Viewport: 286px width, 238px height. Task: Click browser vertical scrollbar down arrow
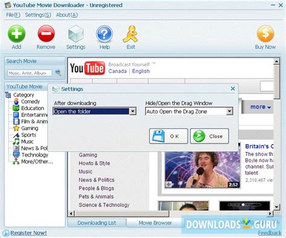pos(277,207)
